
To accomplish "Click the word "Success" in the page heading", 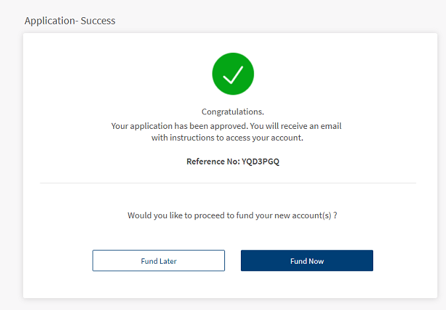I will [x=98, y=20].
